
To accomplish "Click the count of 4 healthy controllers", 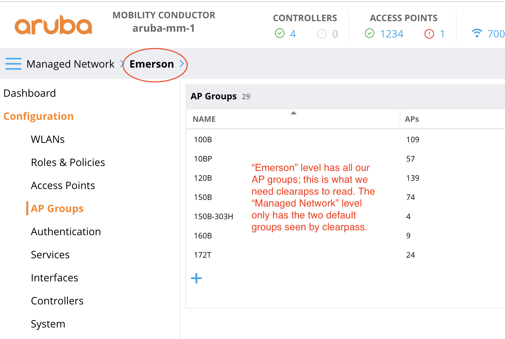I will [292, 33].
